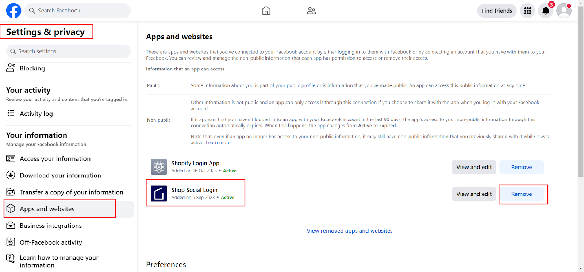Screen dimensions: 584x272
Task: Click the scrollbar down arrow
Action: (x=581, y=269)
